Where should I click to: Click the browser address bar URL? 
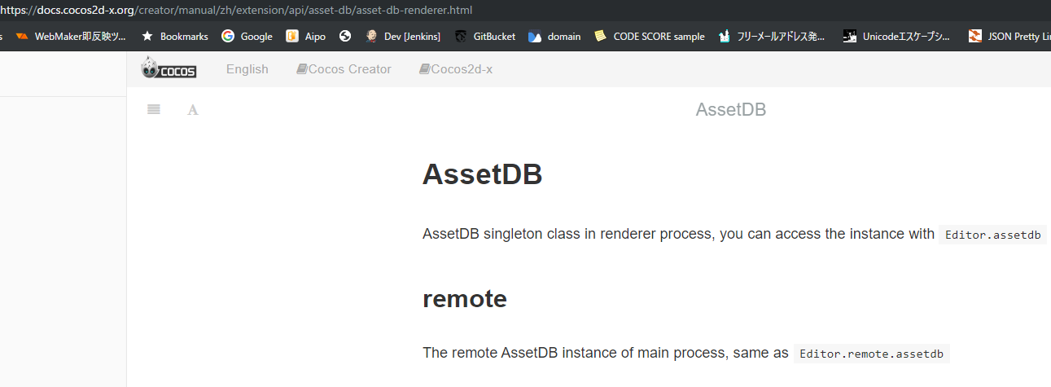(x=244, y=10)
